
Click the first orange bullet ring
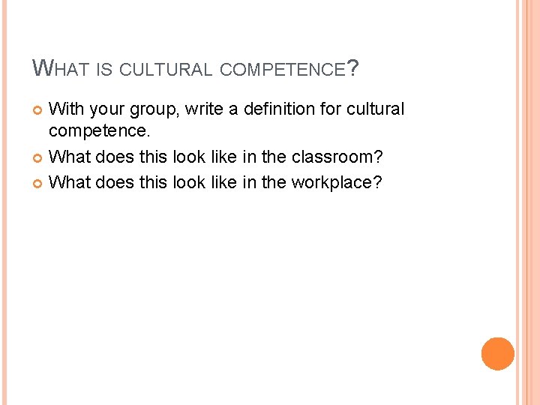click(37, 110)
